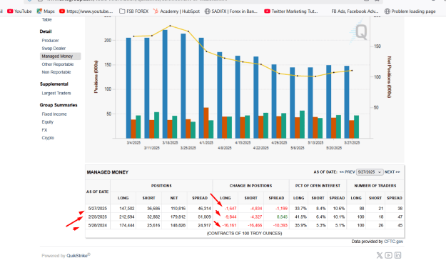Select the Managed Money sidebar item
This screenshot has height=263, width=446.
coord(61,56)
